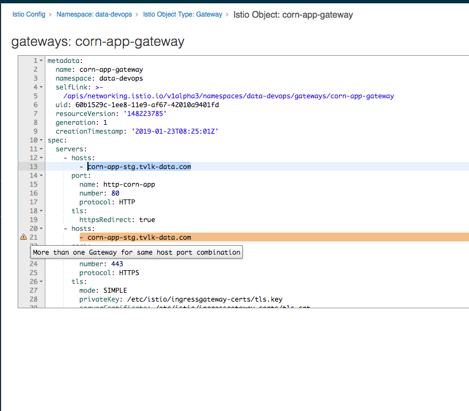
Task: Click httpsRedirect: true on line 19
Action: 117,219
